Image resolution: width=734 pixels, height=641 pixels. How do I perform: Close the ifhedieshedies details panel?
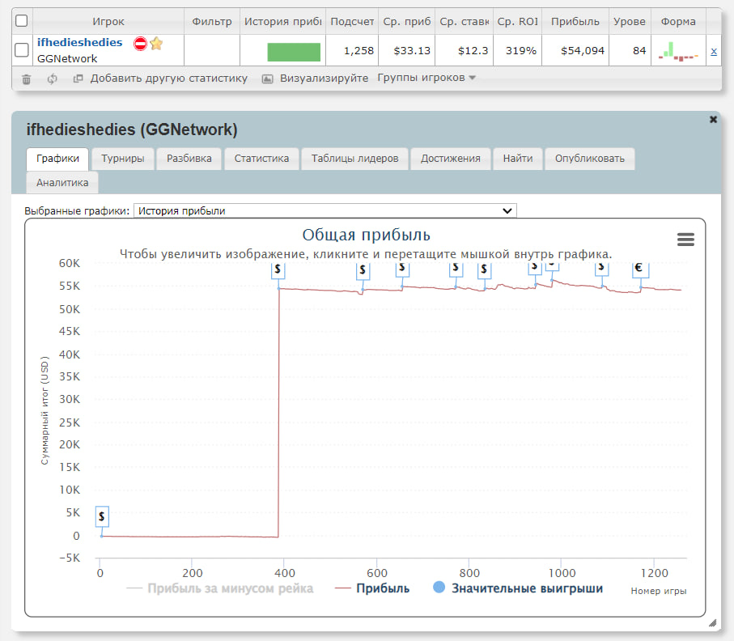[x=713, y=120]
